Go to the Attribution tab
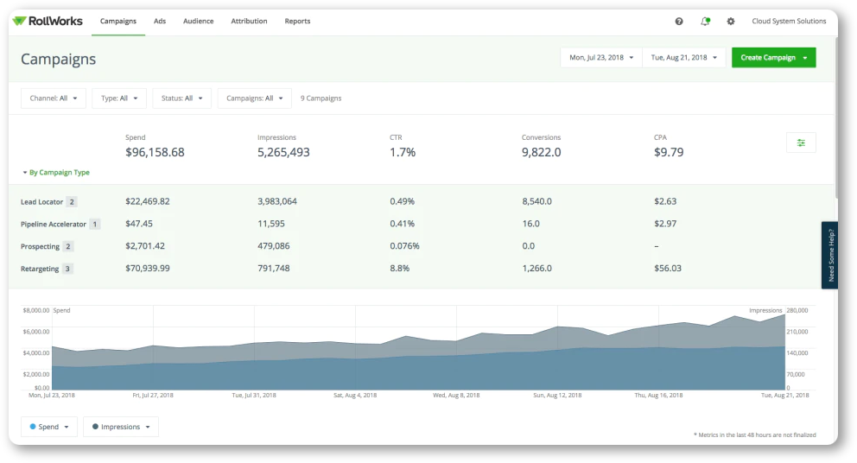Viewport: 857px width, 463px height. coord(249,22)
